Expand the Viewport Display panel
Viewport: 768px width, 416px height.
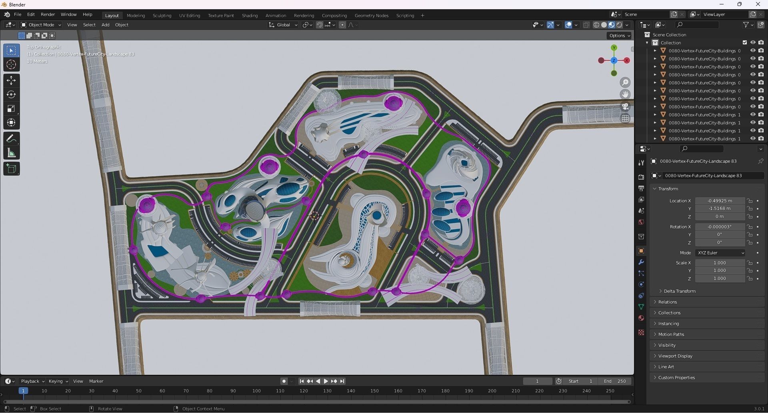tap(675, 356)
